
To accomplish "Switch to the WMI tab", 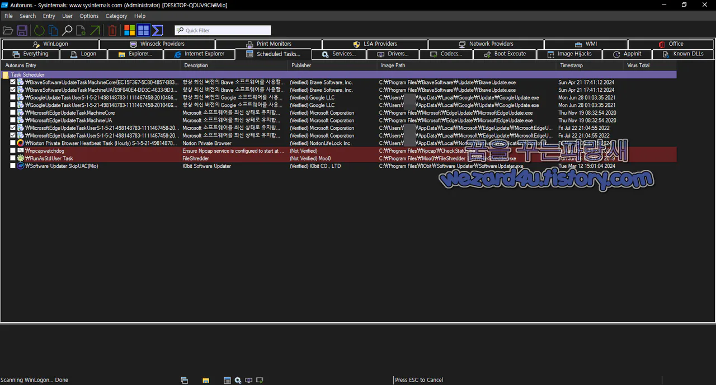I will [x=586, y=44].
